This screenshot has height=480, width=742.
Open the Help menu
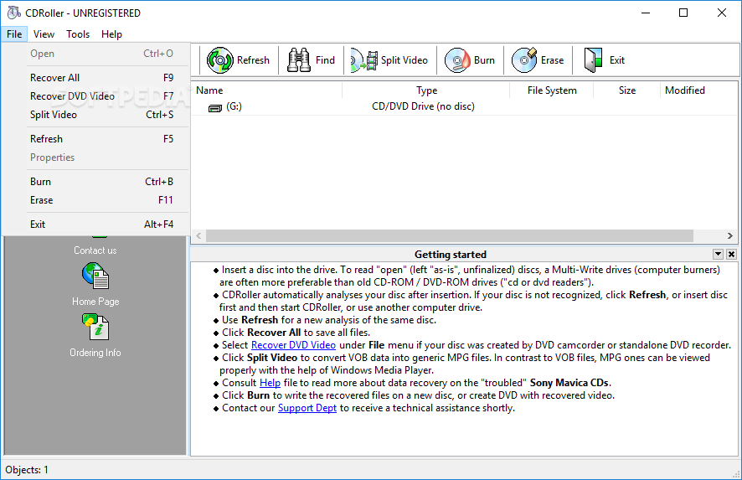pos(111,34)
